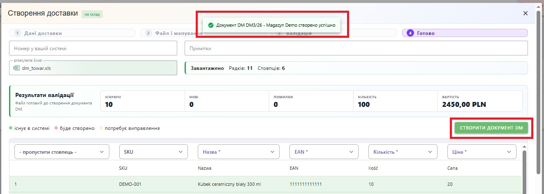Click the Ilość header cell

(373, 168)
